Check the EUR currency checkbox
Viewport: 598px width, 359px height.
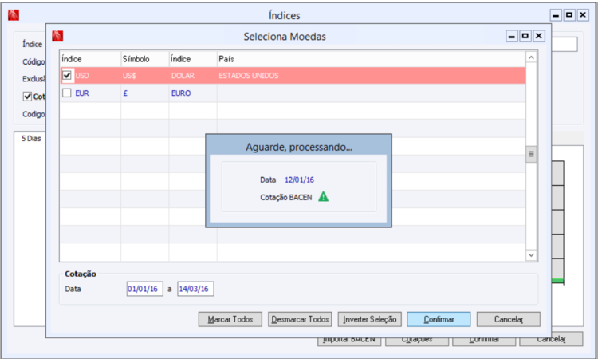click(67, 93)
